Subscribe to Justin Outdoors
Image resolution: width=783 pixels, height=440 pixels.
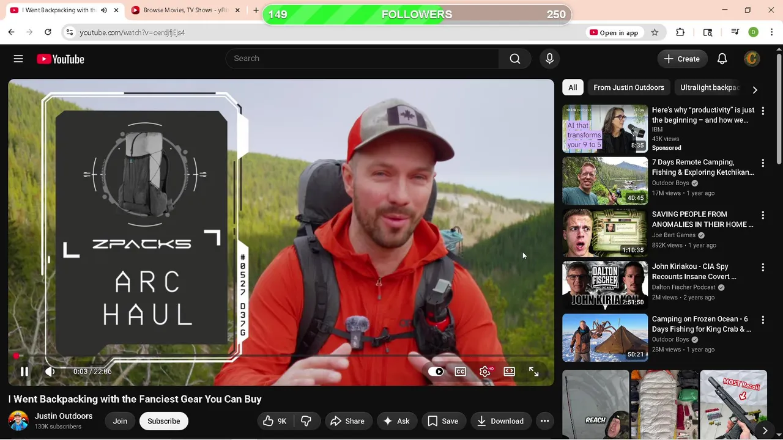(x=163, y=421)
